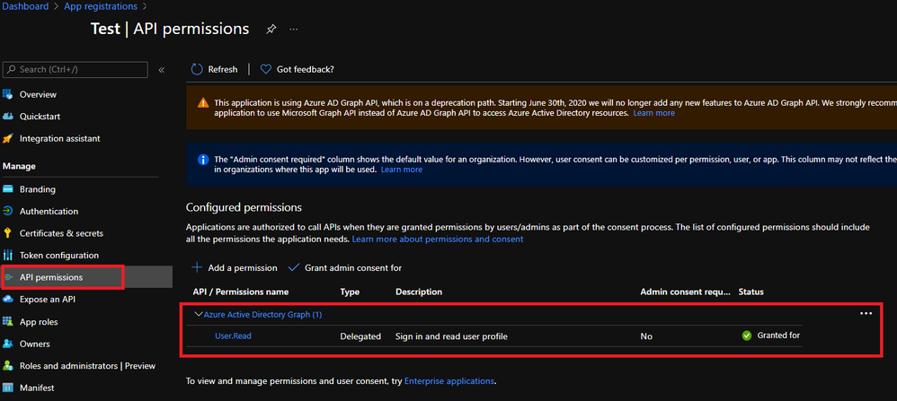The height and width of the screenshot is (401, 897).
Task: Open ellipsis menu for Azure Active Directory Graph row
Action: click(x=866, y=314)
